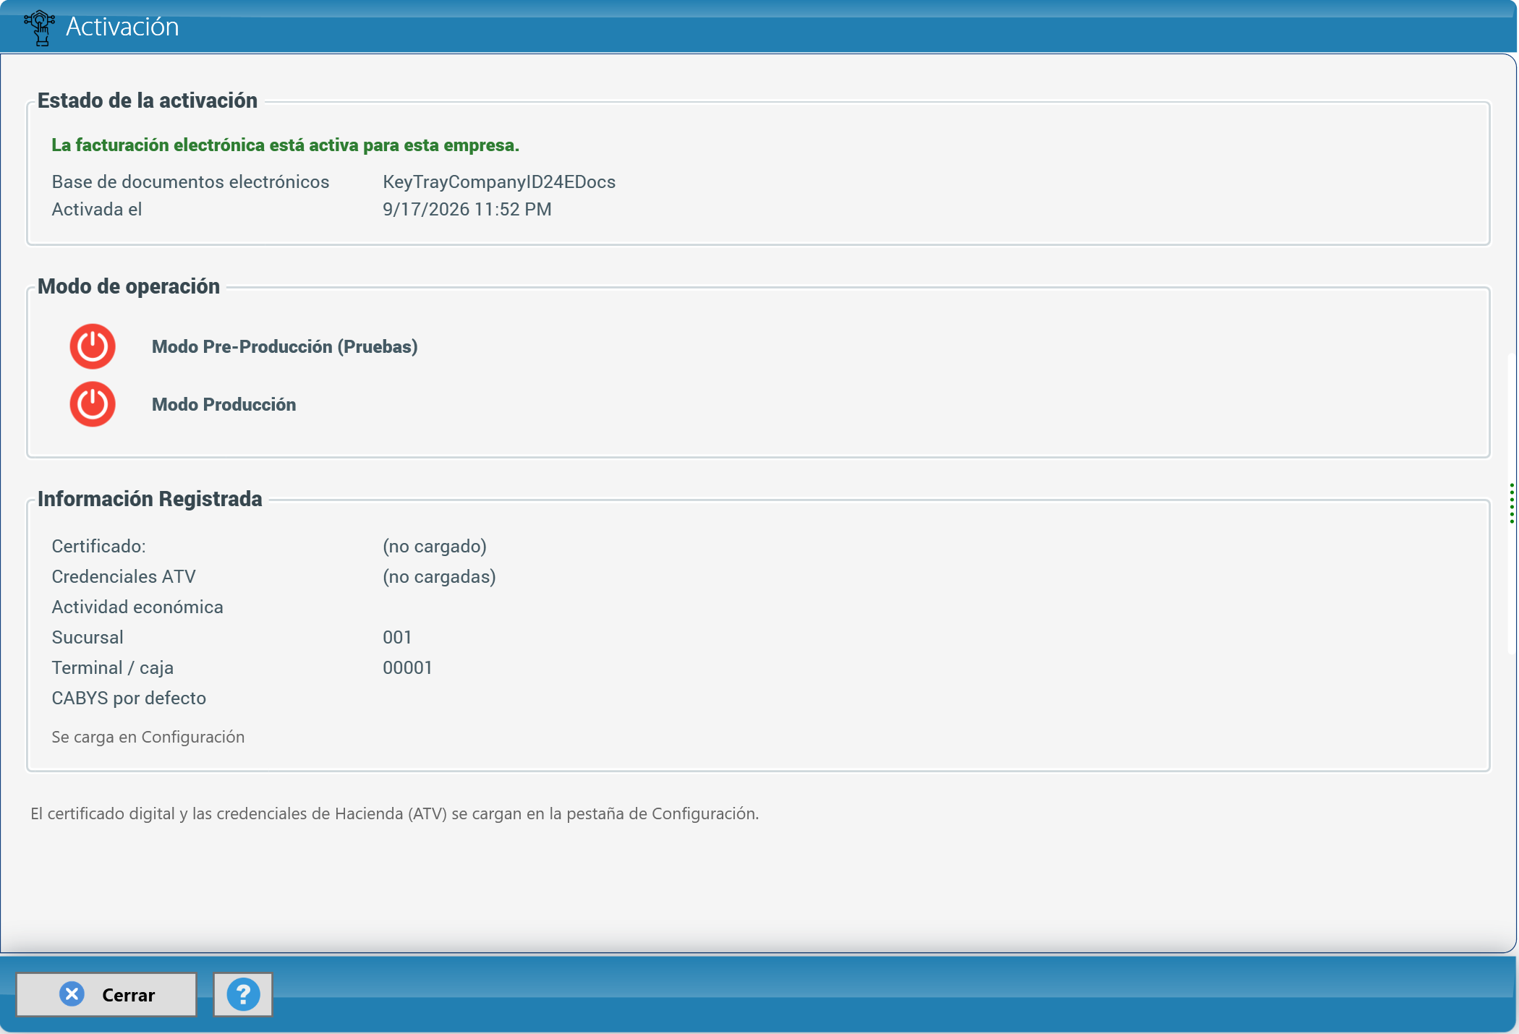Image resolution: width=1519 pixels, height=1034 pixels.
Task: Click the Terminal / caja value 00001
Action: 407,668
